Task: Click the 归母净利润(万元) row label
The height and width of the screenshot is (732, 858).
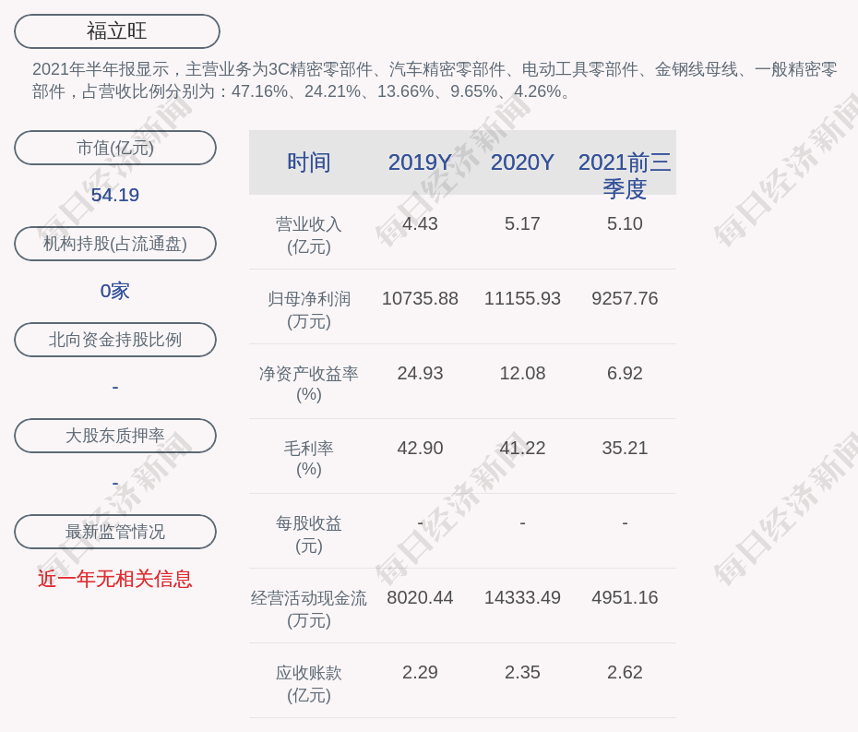Action: 309,310
